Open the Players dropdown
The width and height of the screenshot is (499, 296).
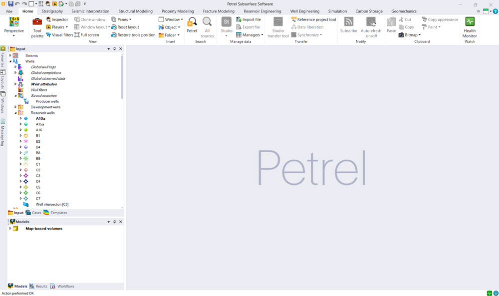[x=66, y=27]
